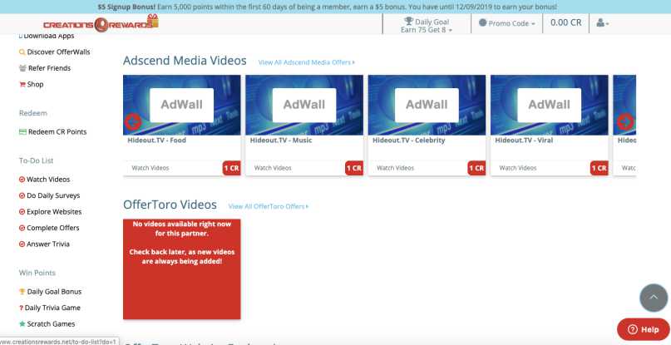Viewport: 671px width, 345px height.
Task: Click the Watch Videos check icon
Action: (22, 180)
